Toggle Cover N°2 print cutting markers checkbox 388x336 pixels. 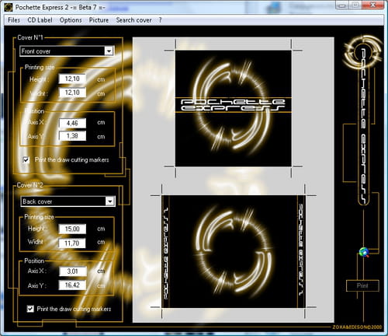pyautogui.click(x=30, y=309)
